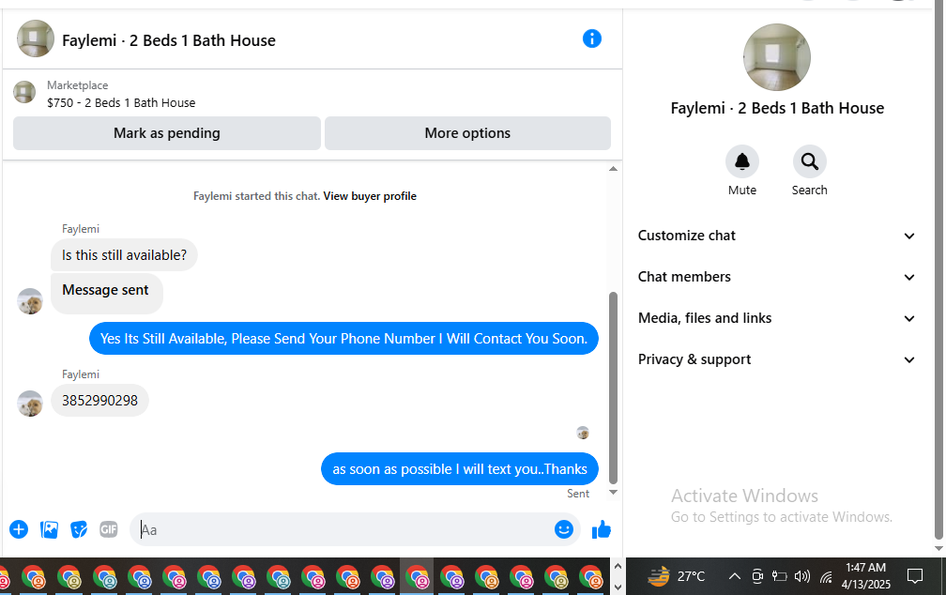This screenshot has height=595, width=946.
Task: Focus the Aa message input field
Action: tap(341, 529)
